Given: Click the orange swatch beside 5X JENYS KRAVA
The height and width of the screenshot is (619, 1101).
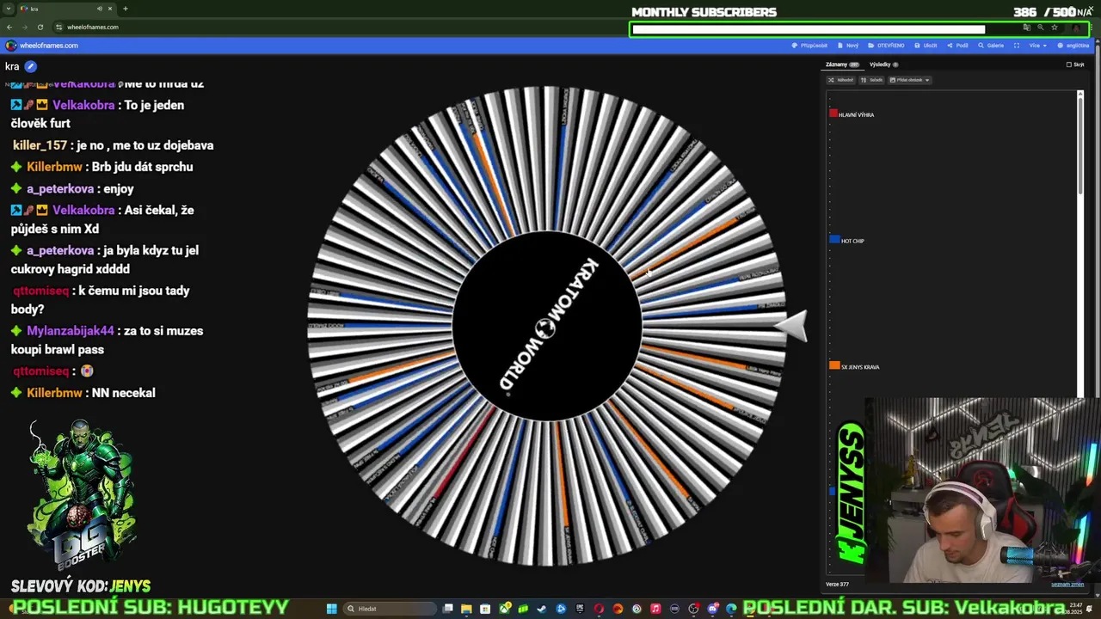Looking at the screenshot, I should tap(834, 365).
